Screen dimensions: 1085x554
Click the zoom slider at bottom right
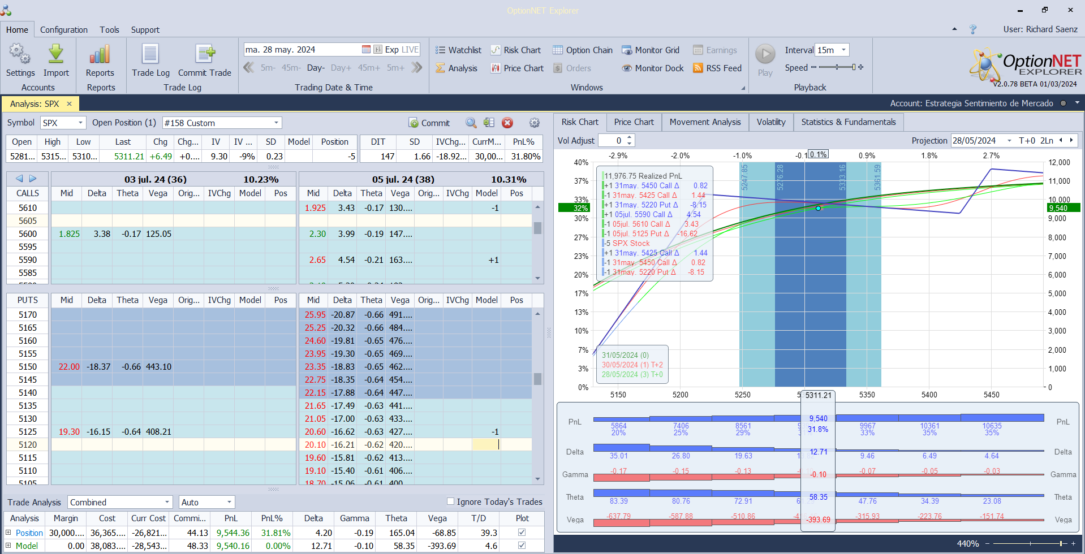click(1030, 544)
